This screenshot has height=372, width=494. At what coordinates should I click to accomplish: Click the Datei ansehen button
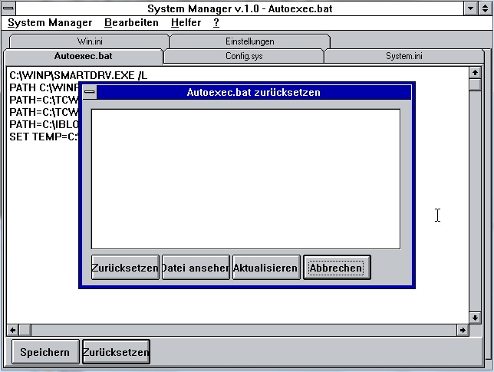click(x=196, y=268)
